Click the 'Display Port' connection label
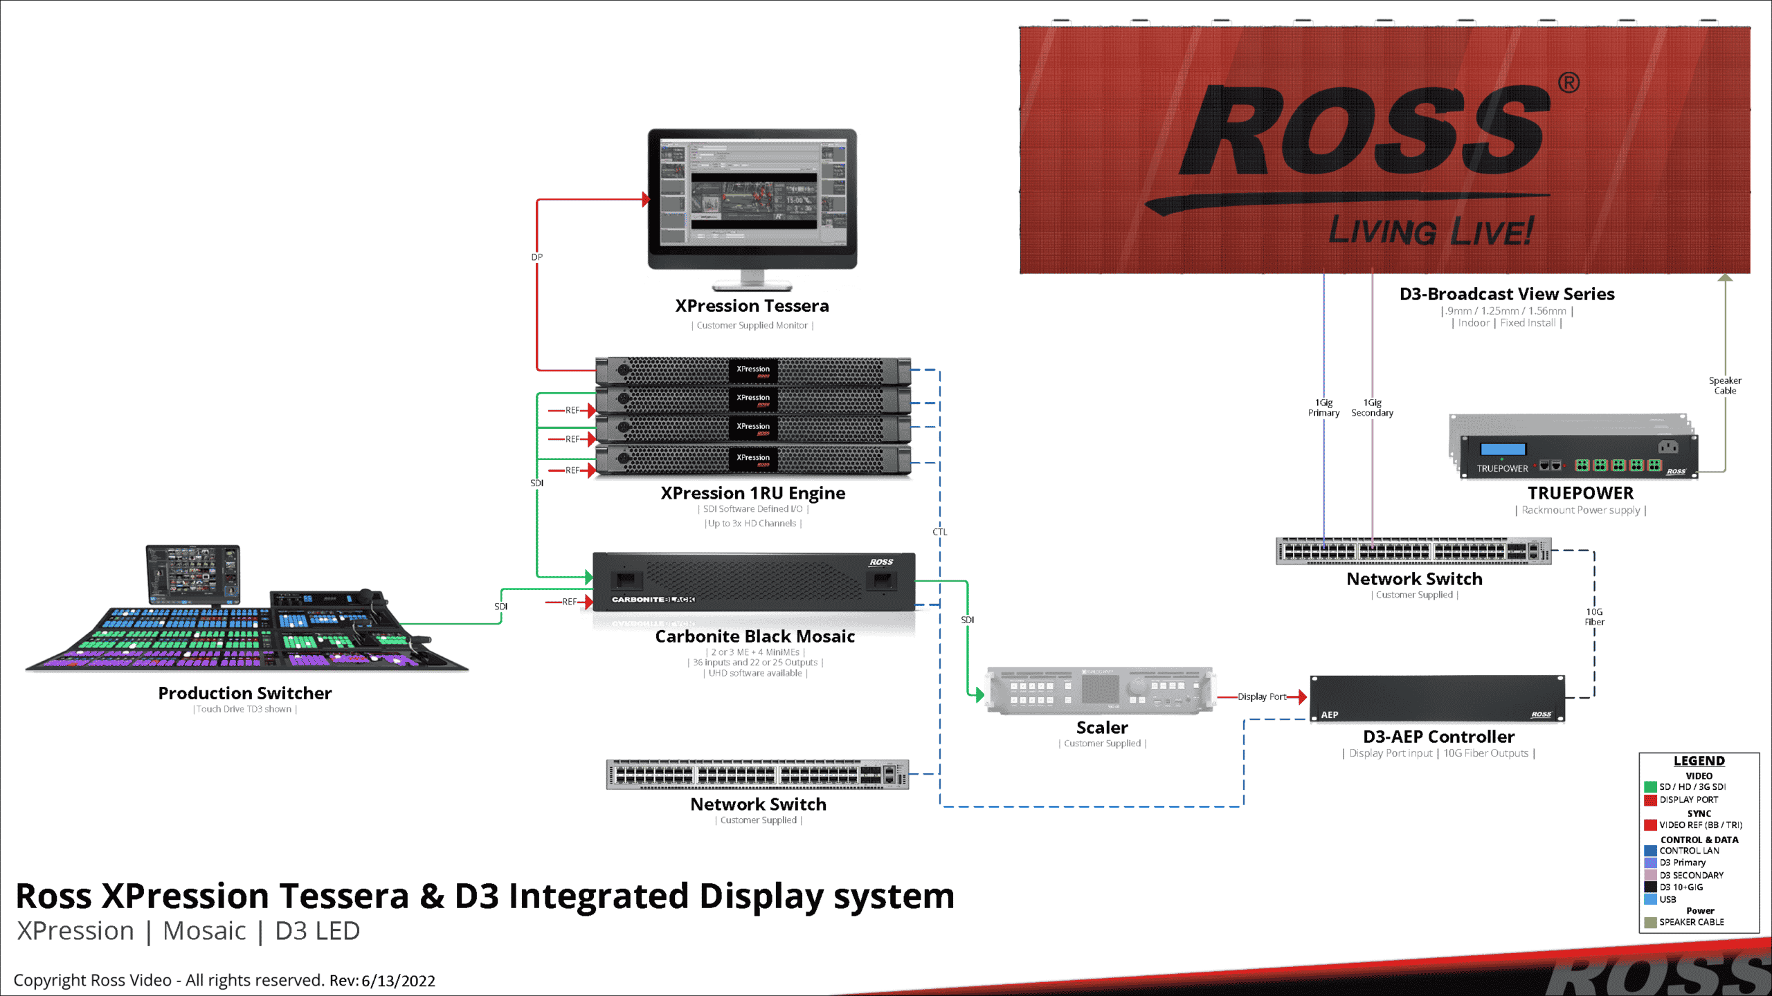The image size is (1772, 996). (1262, 697)
